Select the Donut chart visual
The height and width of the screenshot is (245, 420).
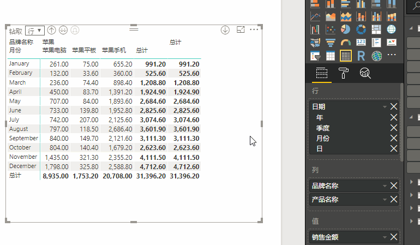pos(361,29)
